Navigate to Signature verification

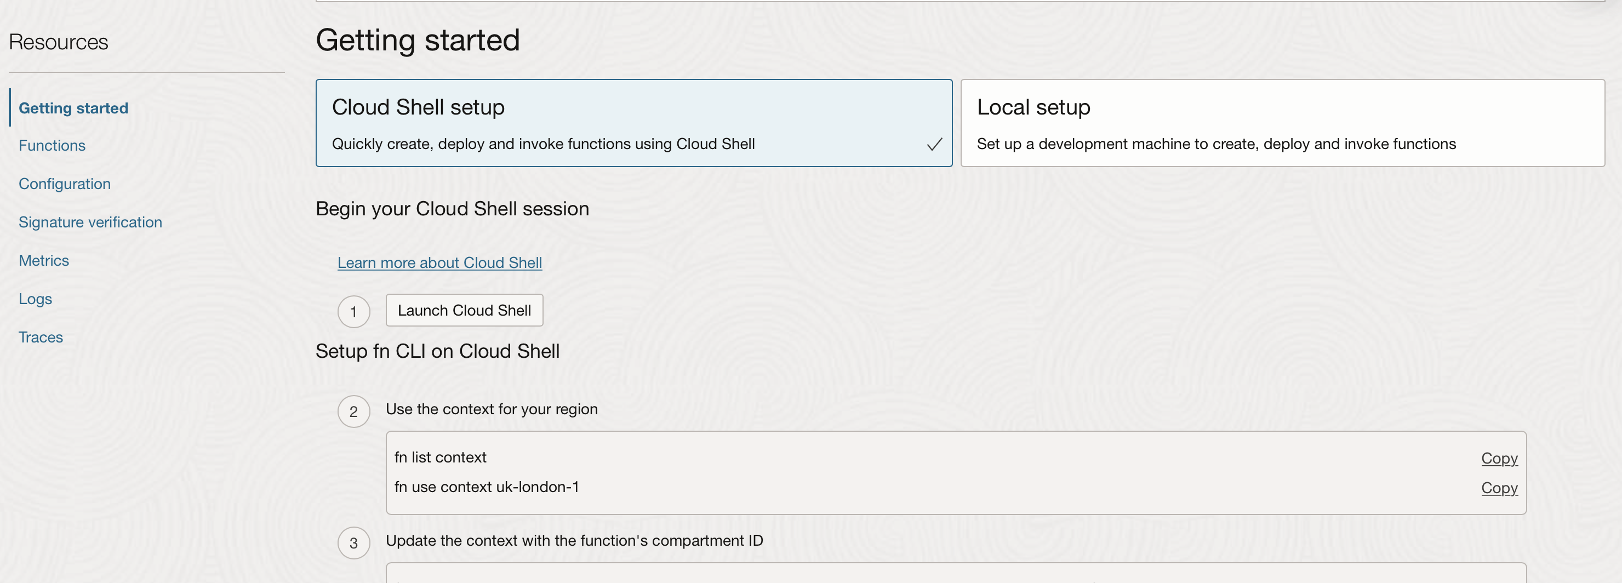[90, 222]
